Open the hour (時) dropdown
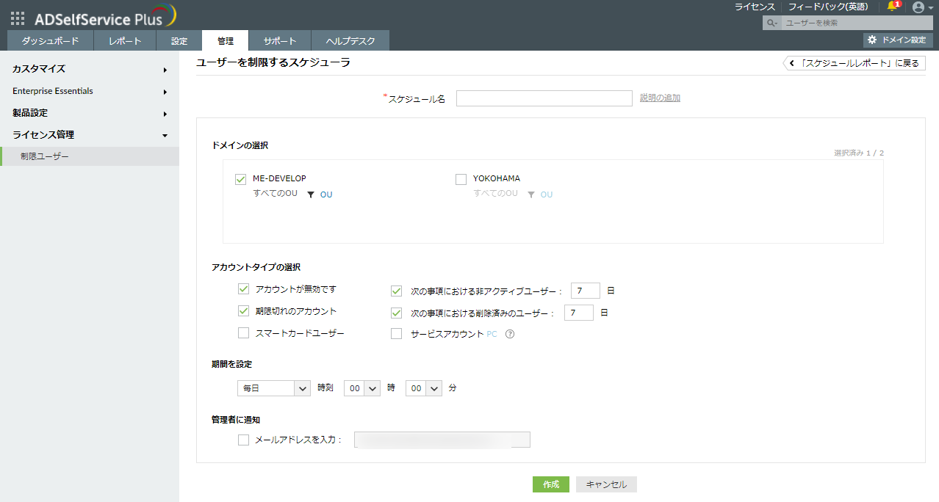This screenshot has width=939, height=502. coord(361,388)
